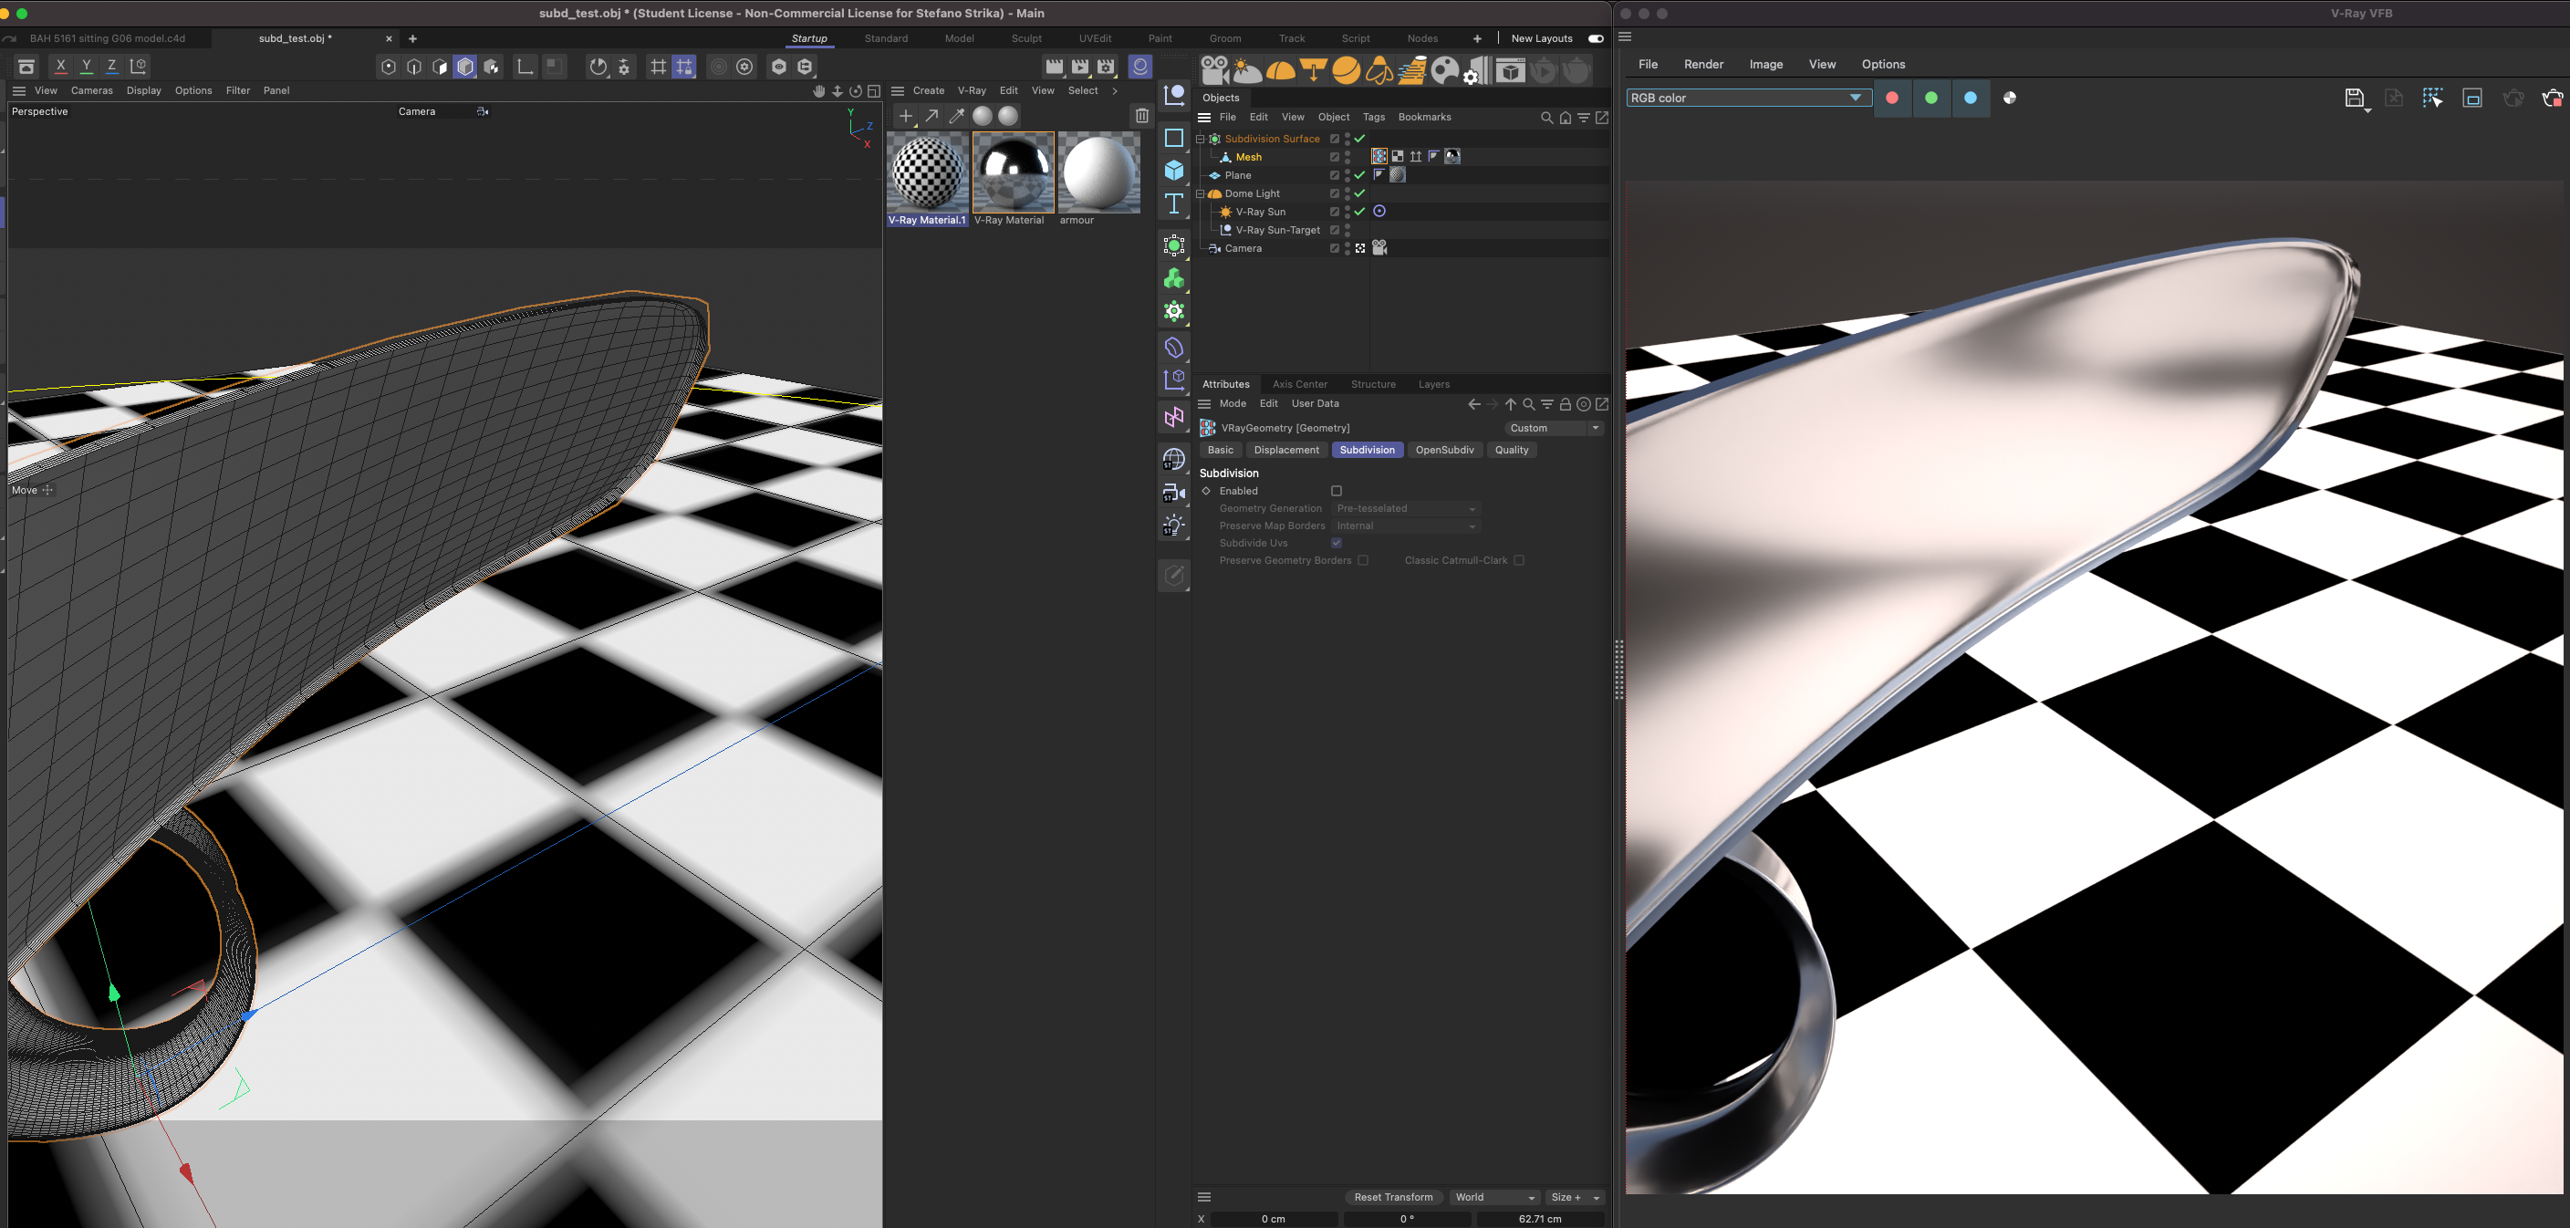Select the frame/render region icon
The image size is (2570, 1228).
[x=2471, y=99]
